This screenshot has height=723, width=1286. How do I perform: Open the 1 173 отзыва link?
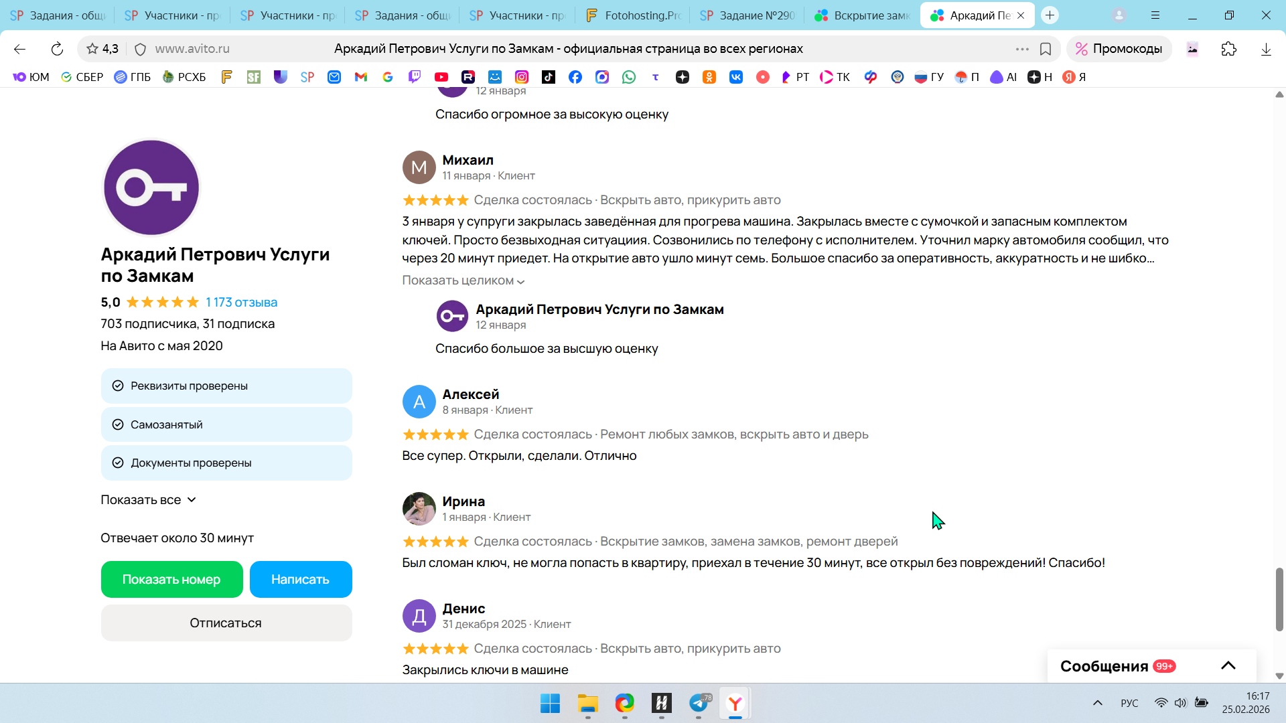[x=241, y=302]
